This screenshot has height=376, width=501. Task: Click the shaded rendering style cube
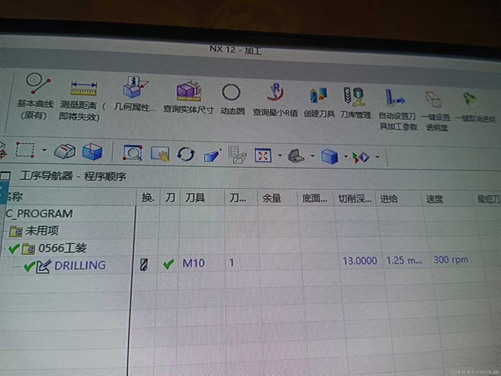pos(329,156)
